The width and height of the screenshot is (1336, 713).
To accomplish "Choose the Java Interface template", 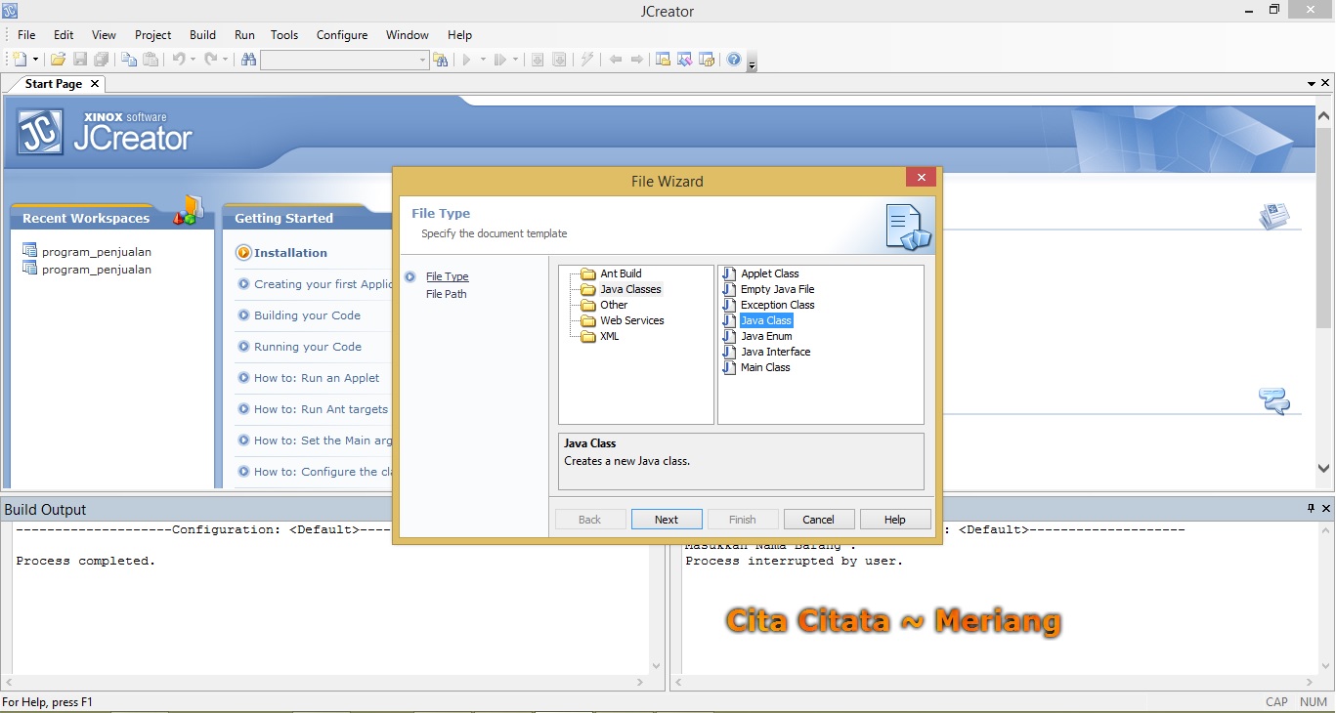I will tap(775, 352).
